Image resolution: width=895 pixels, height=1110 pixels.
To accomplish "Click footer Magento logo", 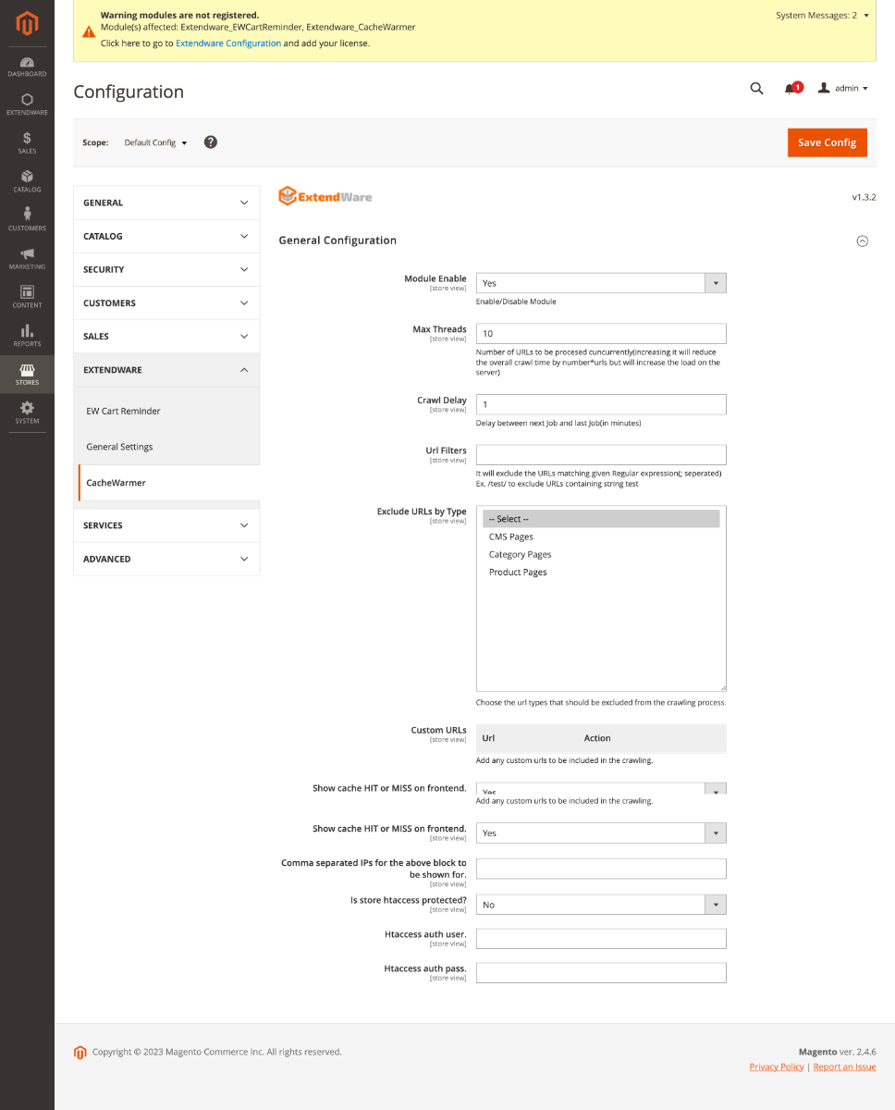I will [80, 1052].
